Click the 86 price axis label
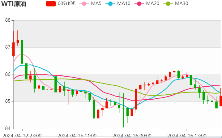This screenshot has height=138, width=222. tap(8, 75)
